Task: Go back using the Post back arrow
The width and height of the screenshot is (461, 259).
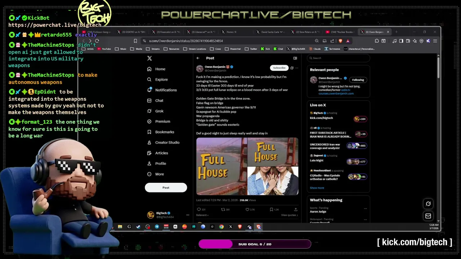Action: (x=198, y=58)
